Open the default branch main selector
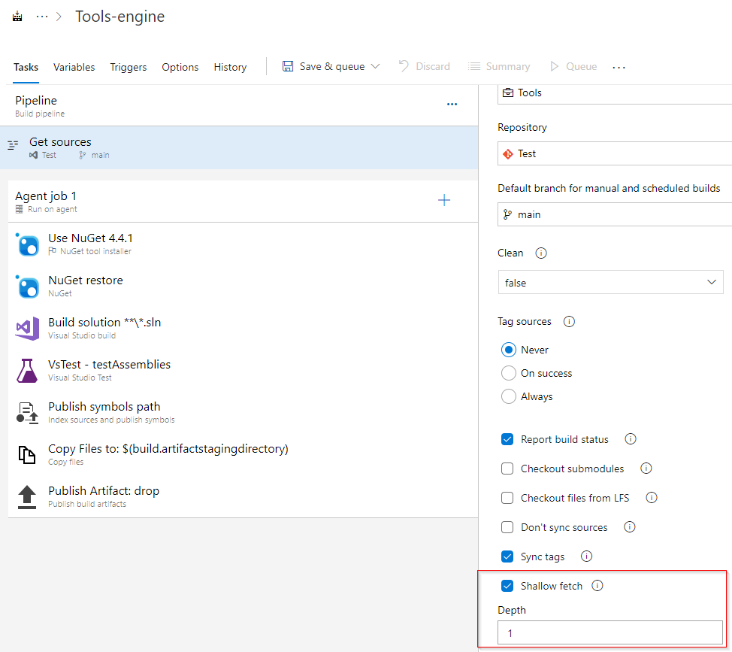Screen dimensions: 732x652 point(614,214)
